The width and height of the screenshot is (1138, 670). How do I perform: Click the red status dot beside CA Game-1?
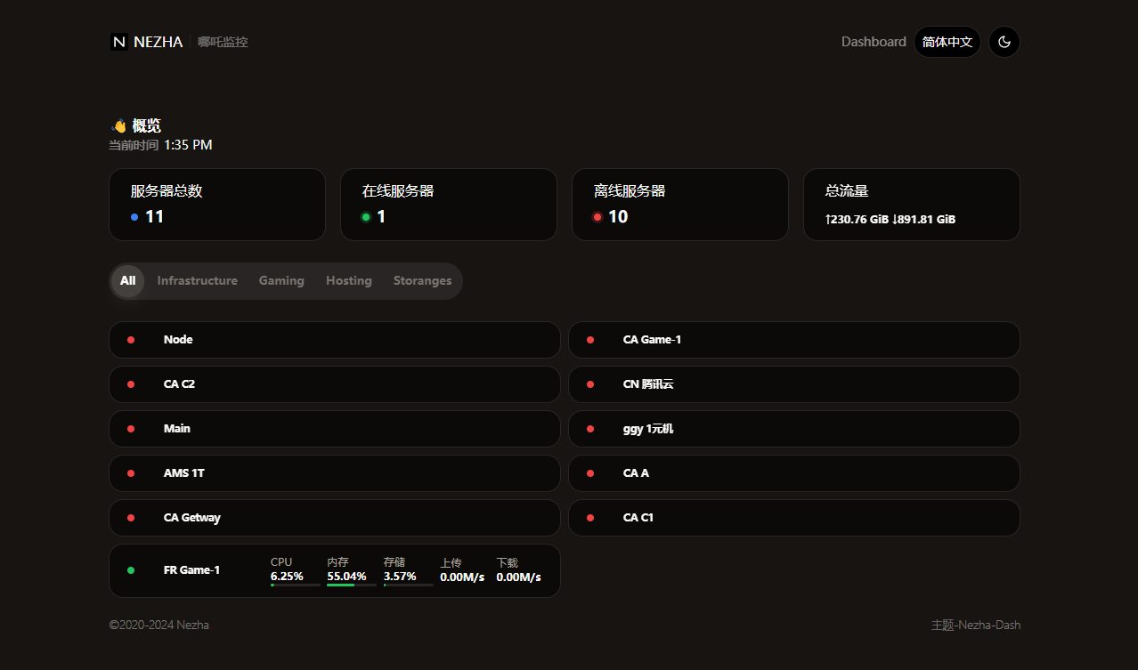click(x=590, y=340)
